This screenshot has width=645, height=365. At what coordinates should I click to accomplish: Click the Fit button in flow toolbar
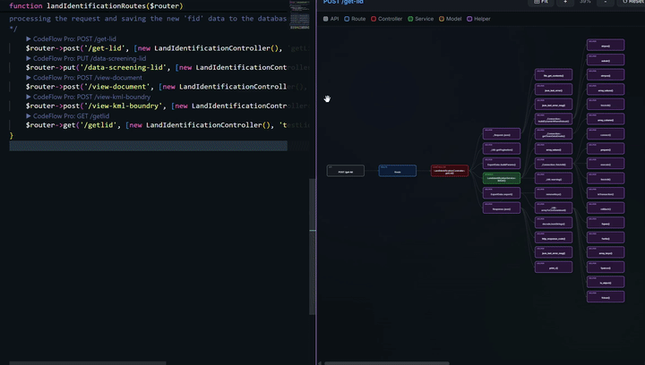pyautogui.click(x=540, y=2)
